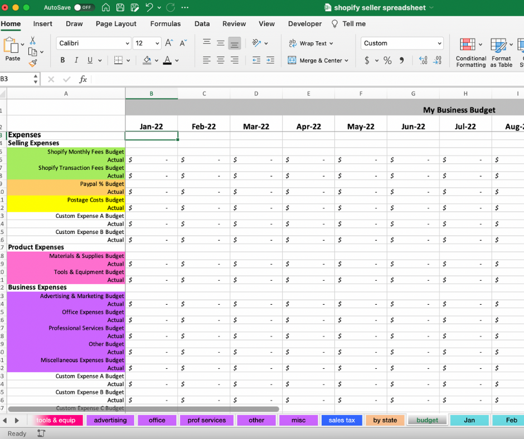Click the Name Box showing B3
The width and height of the screenshot is (524, 439).
tap(16, 79)
